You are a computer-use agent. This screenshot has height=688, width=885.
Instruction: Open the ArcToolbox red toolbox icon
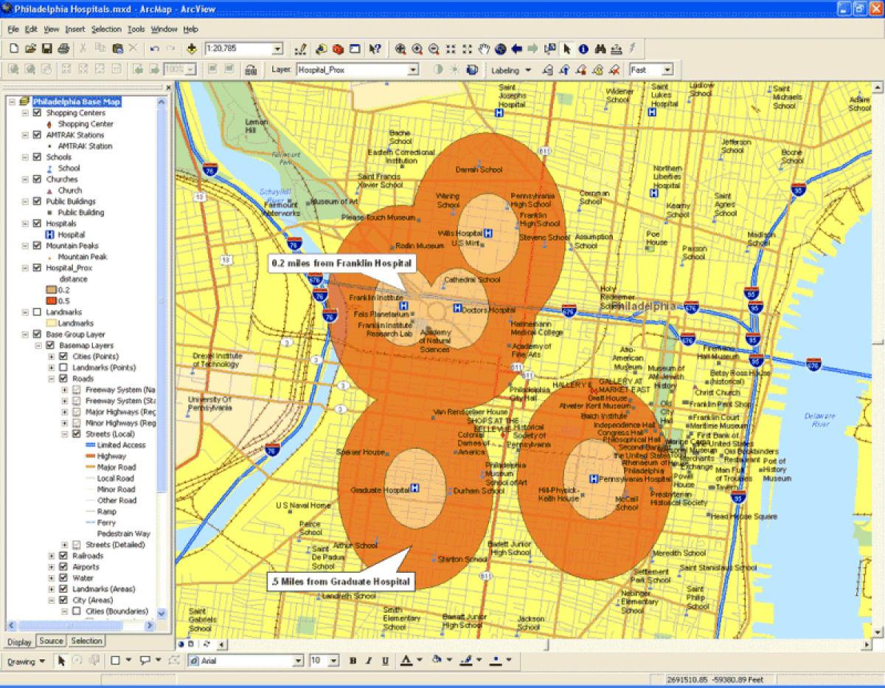click(338, 49)
